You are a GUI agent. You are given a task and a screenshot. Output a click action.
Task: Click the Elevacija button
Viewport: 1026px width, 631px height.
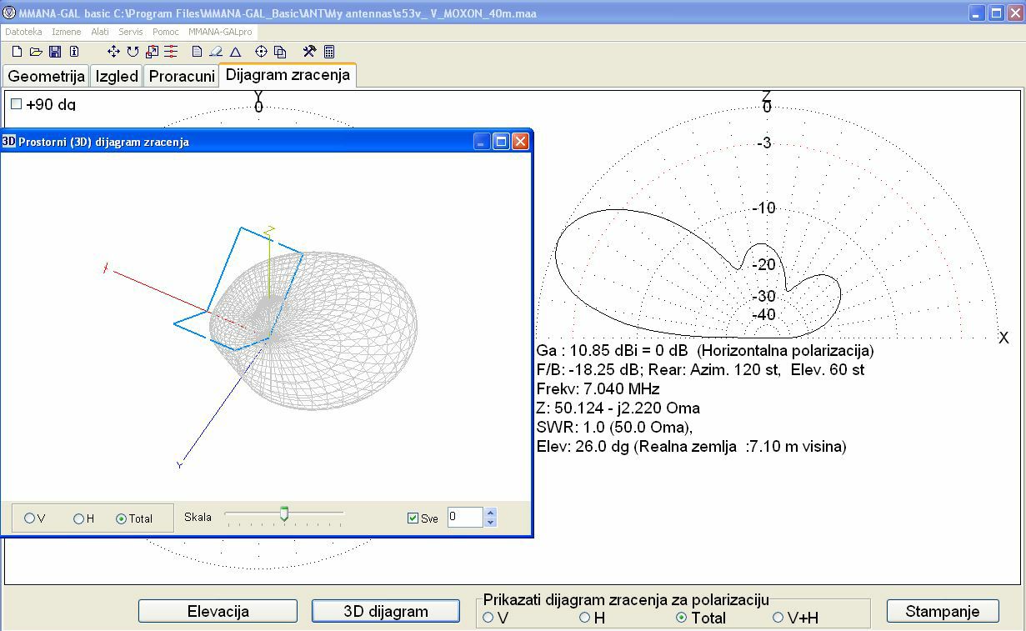(x=218, y=611)
